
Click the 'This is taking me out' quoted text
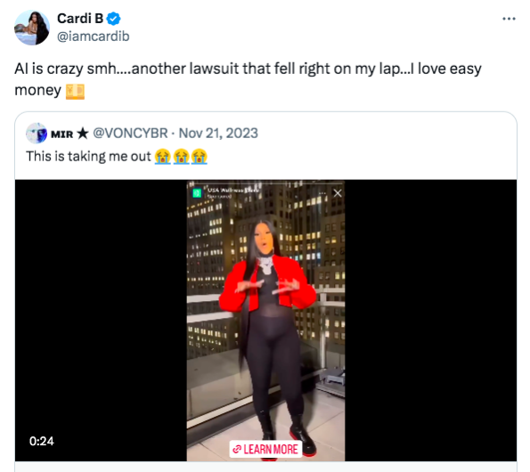88,157
